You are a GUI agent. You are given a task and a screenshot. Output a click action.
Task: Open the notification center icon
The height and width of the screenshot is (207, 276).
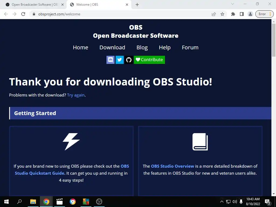268,202
